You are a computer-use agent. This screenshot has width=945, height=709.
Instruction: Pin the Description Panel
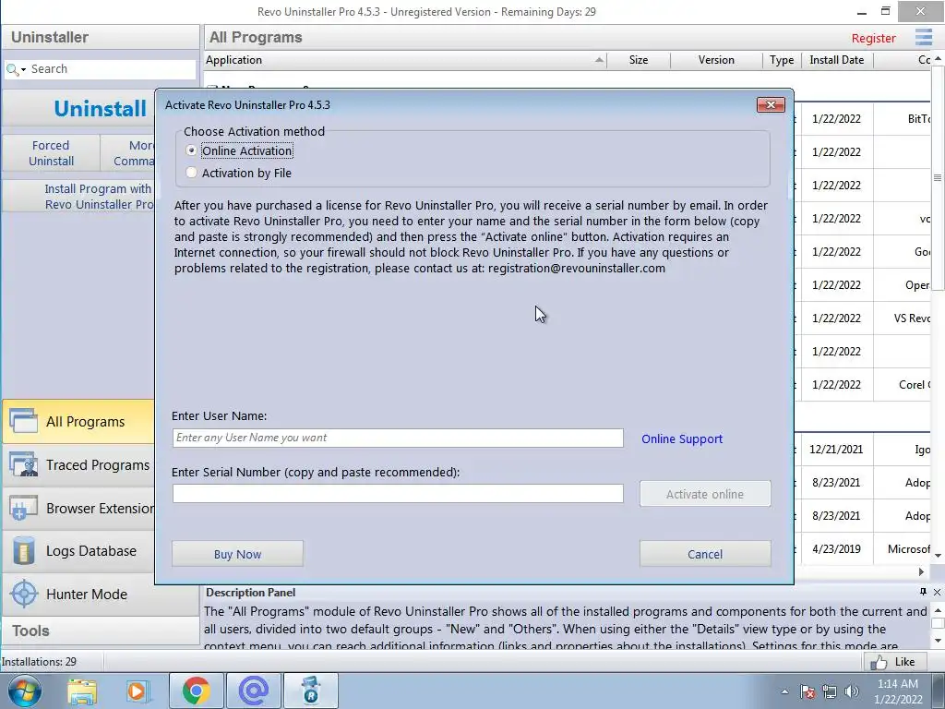[923, 592]
